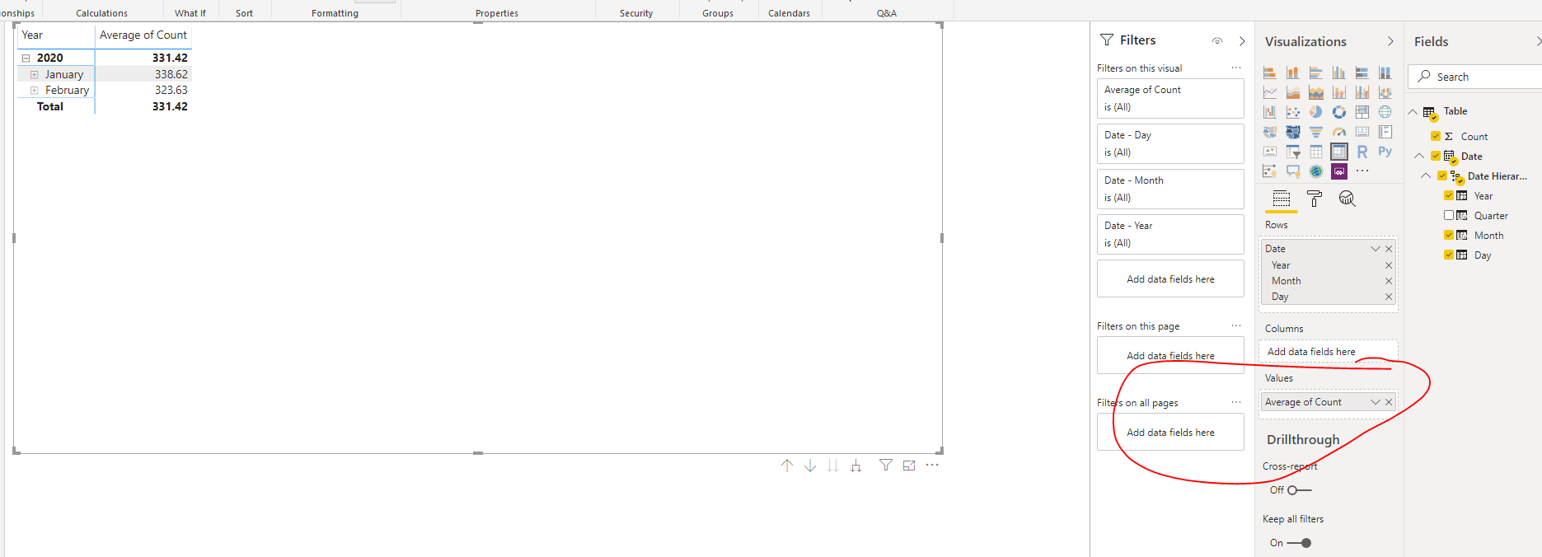
Task: Pick the funnel chart visual
Action: [x=1316, y=132]
